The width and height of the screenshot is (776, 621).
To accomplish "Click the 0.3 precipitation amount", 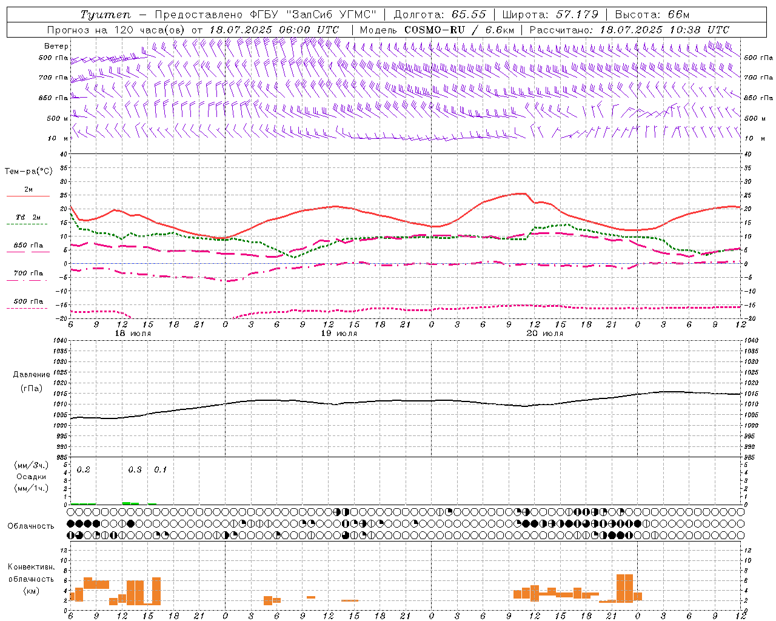I will tap(135, 470).
